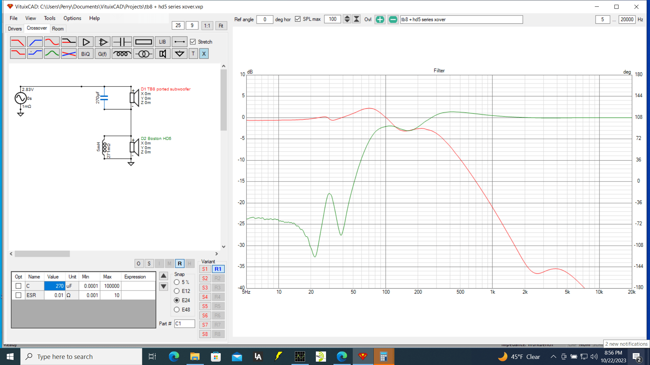Open the File menu
This screenshot has width=650, height=365.
[14, 18]
